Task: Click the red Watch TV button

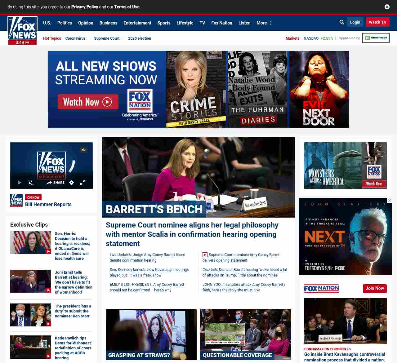Action: coord(377,22)
